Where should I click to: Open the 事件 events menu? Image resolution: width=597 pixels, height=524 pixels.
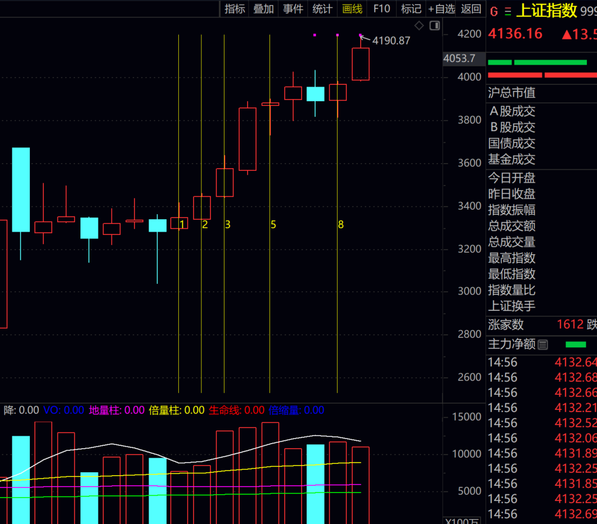pyautogui.click(x=293, y=8)
